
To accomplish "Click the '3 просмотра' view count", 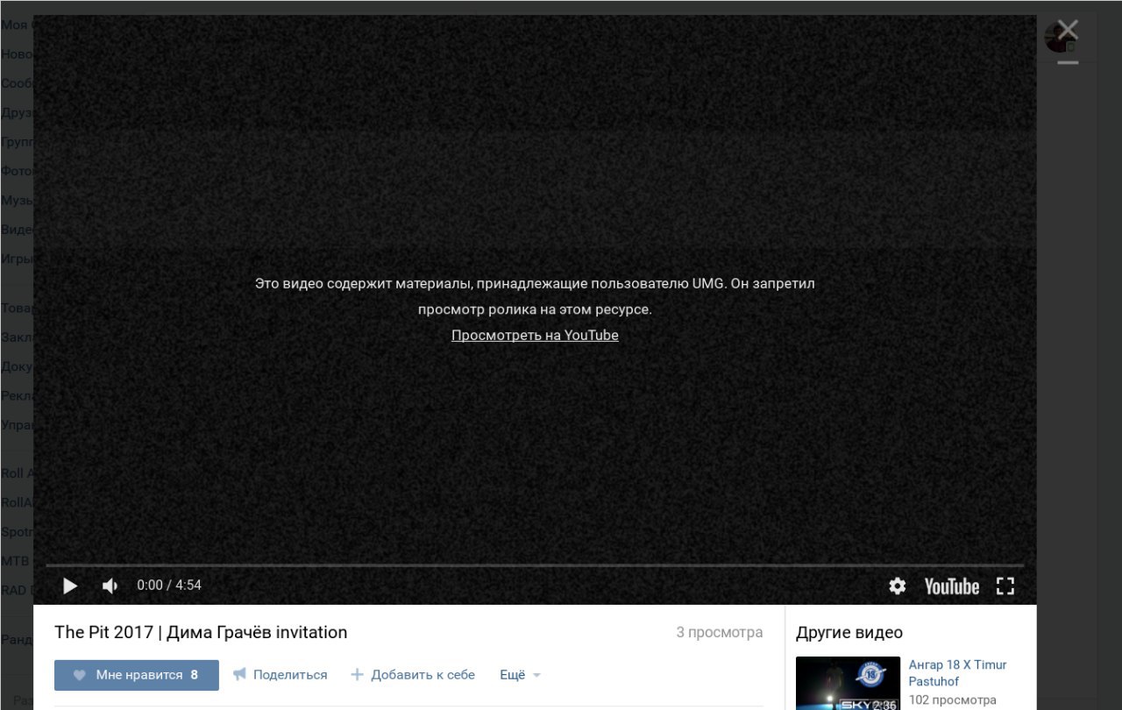I will coord(719,632).
